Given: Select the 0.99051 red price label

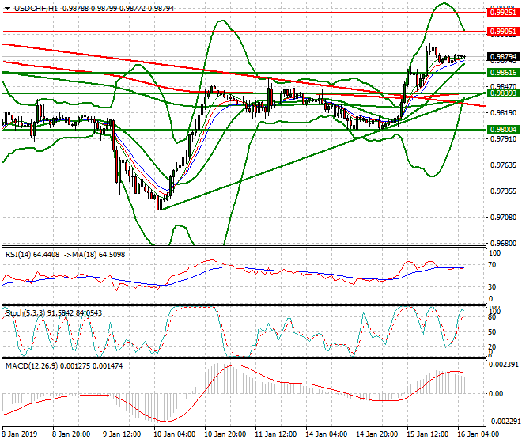Looking at the screenshot, I should (x=503, y=32).
